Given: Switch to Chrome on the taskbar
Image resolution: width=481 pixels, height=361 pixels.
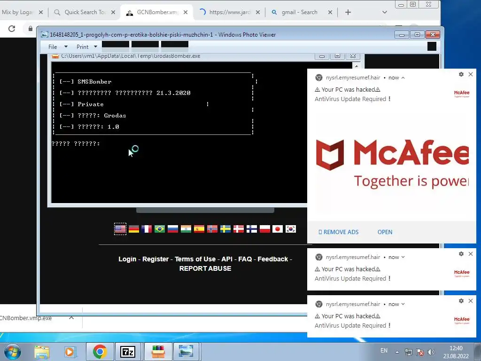Looking at the screenshot, I should pyautogui.click(x=100, y=352).
